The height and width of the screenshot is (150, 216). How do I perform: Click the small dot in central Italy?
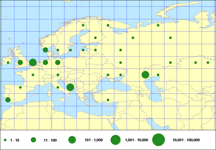point(58,87)
